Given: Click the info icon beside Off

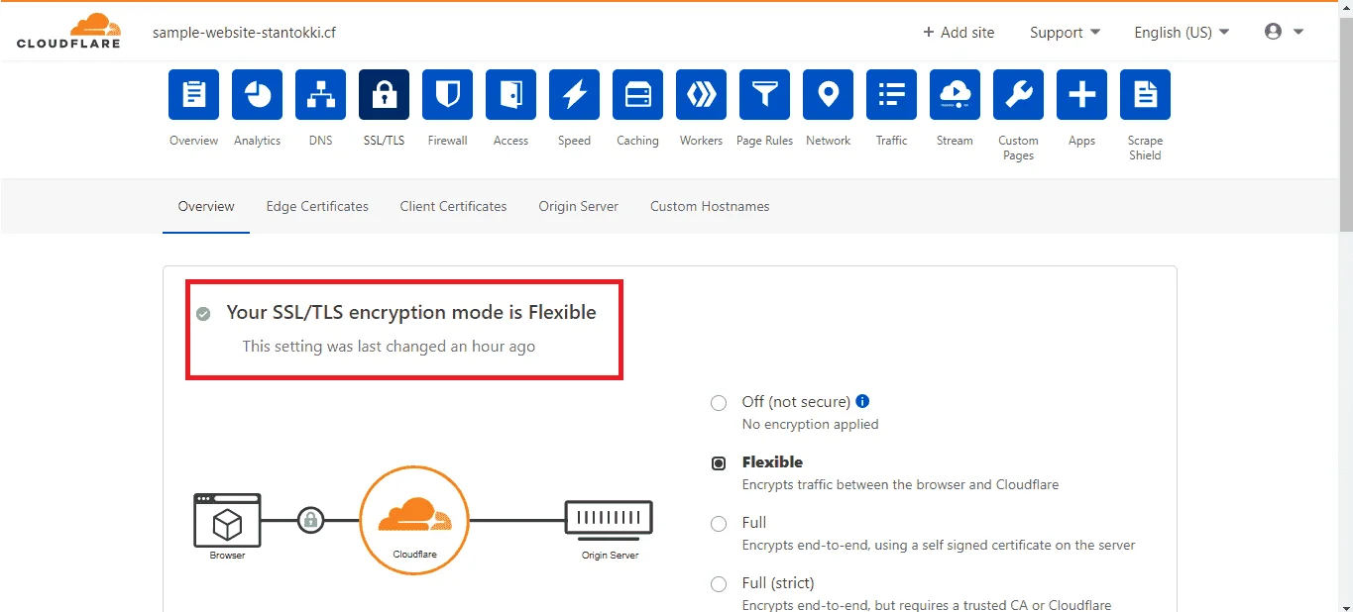Looking at the screenshot, I should (x=862, y=401).
